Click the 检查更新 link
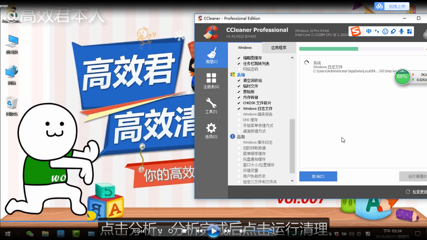 coord(420,192)
